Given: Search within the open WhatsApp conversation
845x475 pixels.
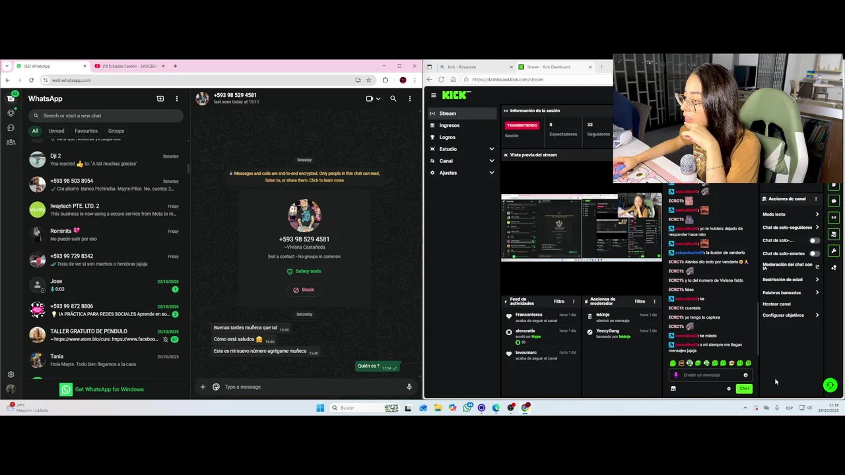Looking at the screenshot, I should pos(393,98).
